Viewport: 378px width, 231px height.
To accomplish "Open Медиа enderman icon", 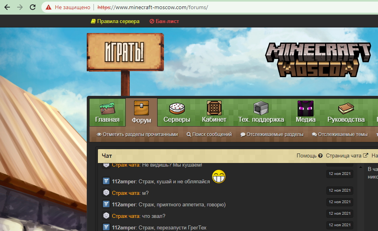I will pyautogui.click(x=306, y=109).
